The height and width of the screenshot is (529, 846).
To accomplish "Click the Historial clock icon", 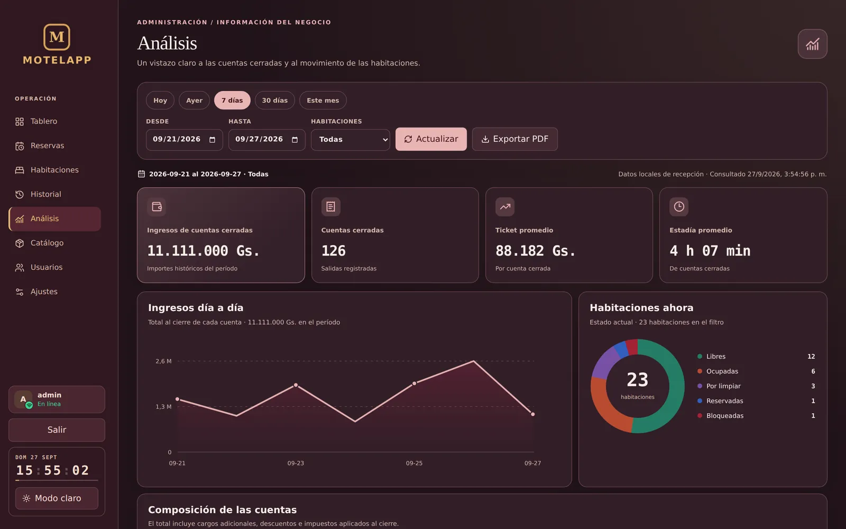I will [x=20, y=195].
